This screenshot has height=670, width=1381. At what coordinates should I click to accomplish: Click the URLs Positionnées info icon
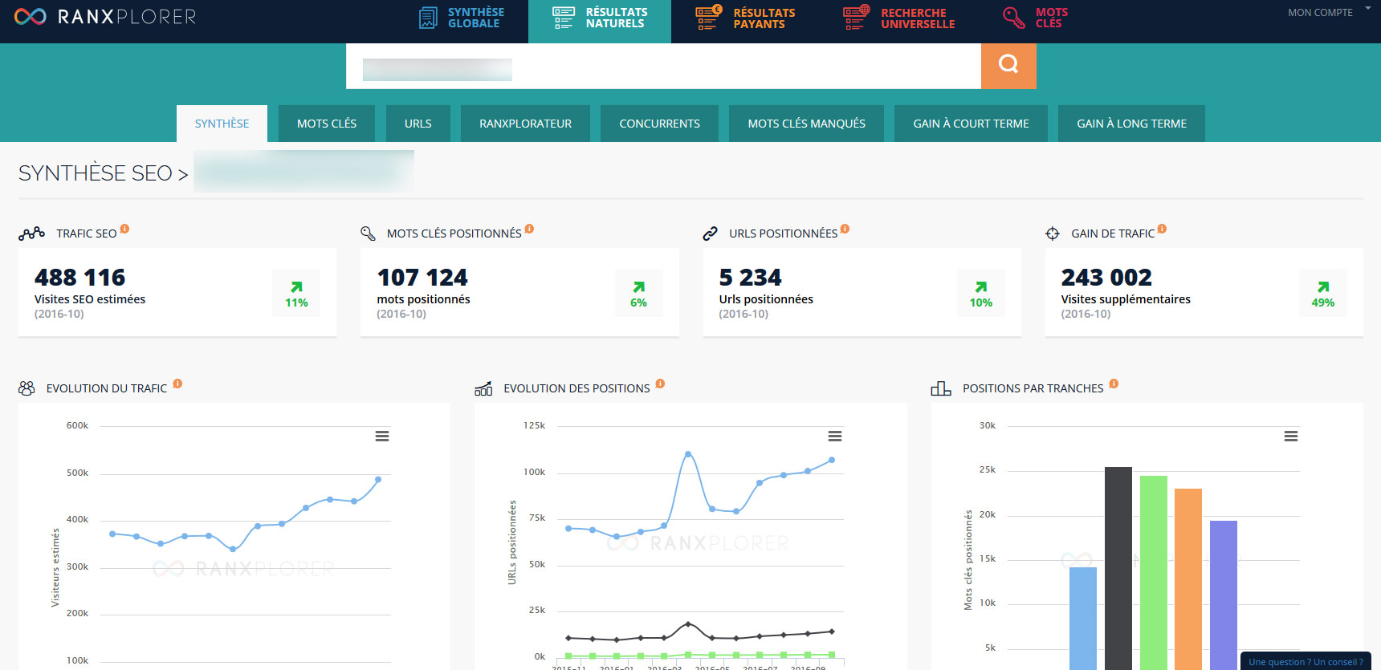(845, 229)
